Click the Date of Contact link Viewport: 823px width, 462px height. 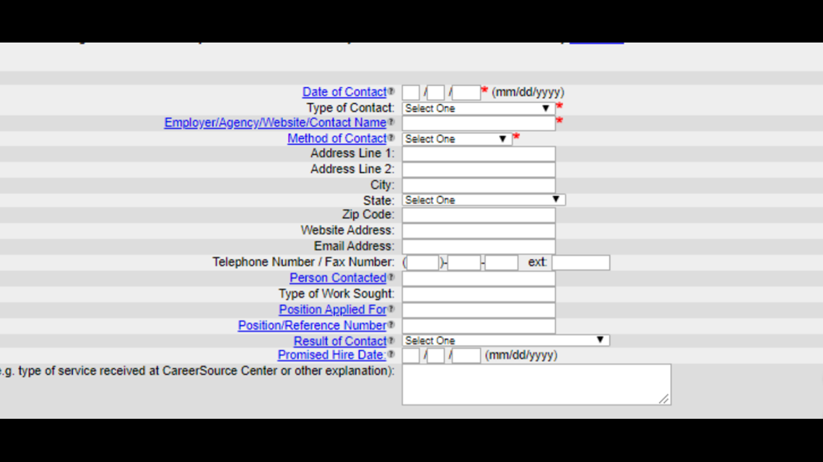(344, 92)
